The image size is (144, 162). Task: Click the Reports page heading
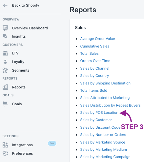point(83,10)
